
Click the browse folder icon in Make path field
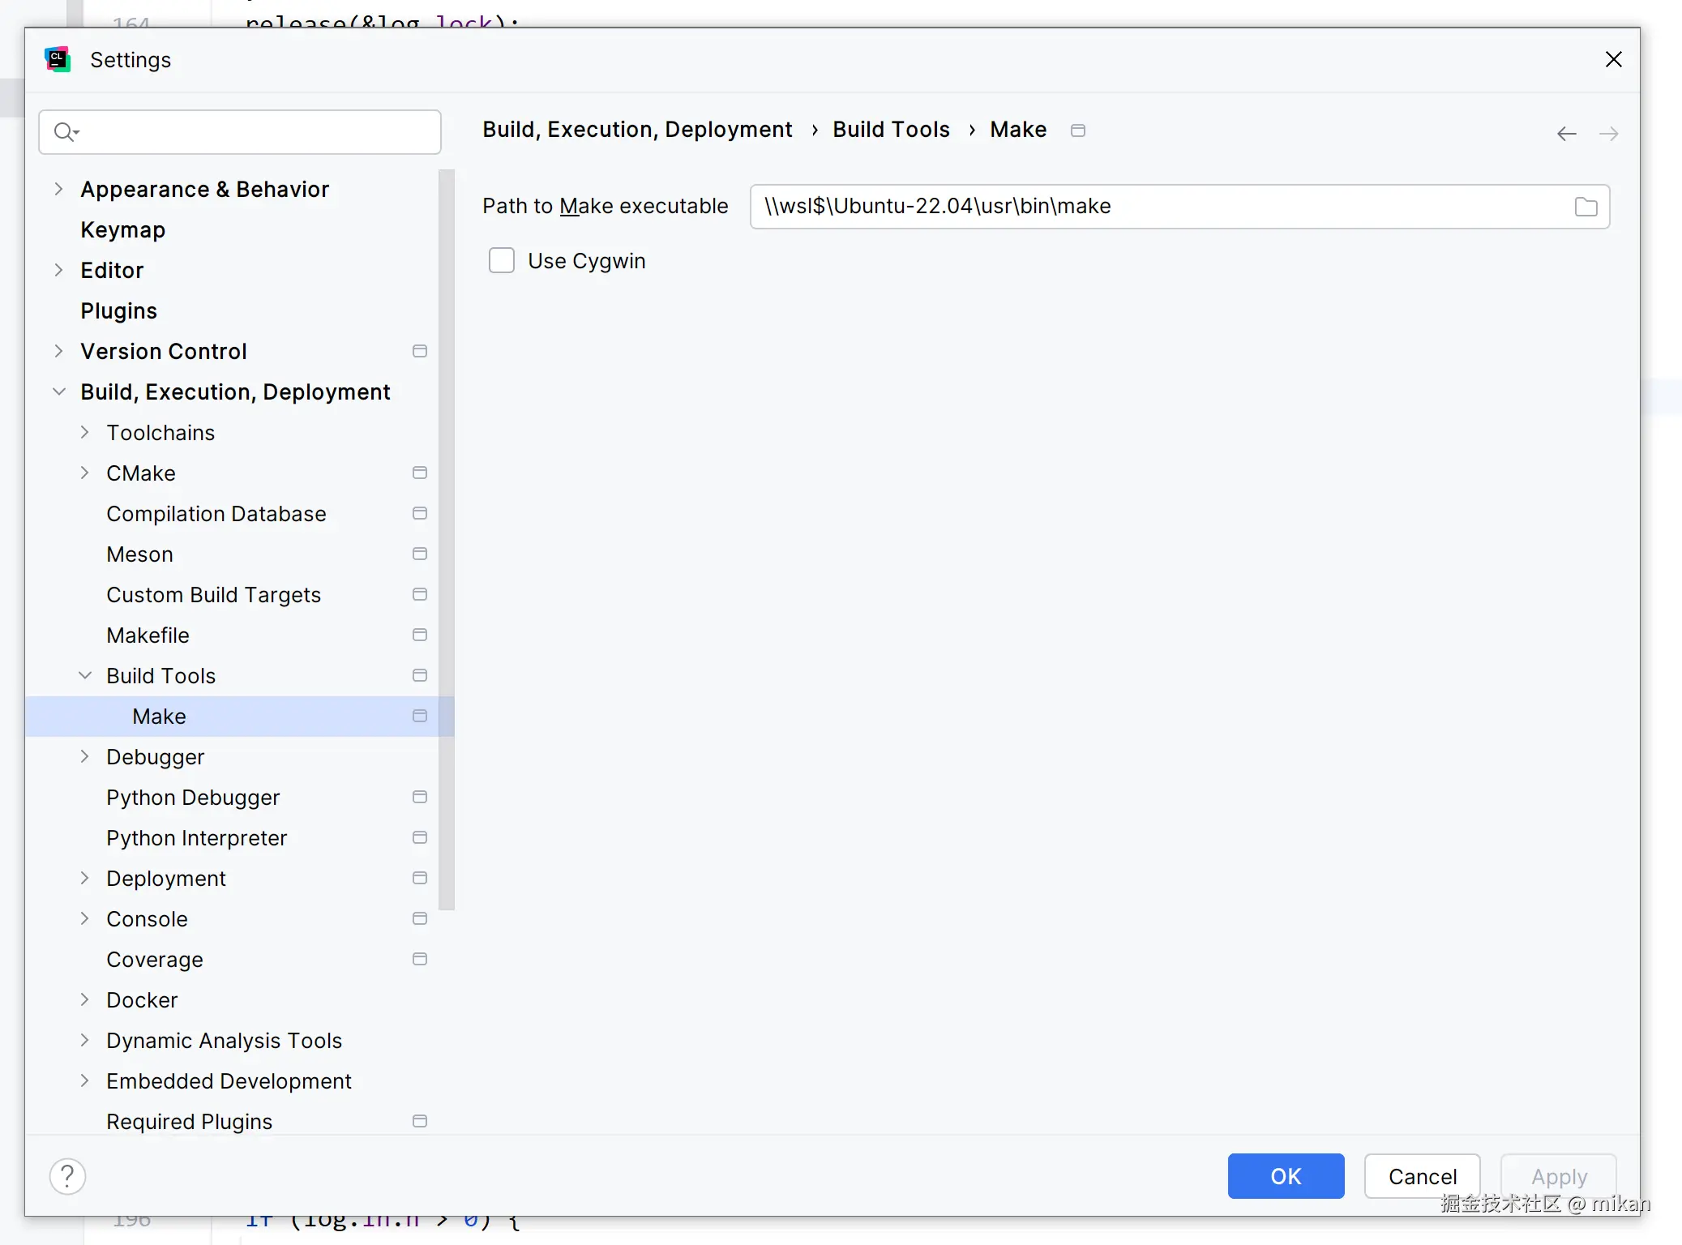click(1586, 207)
